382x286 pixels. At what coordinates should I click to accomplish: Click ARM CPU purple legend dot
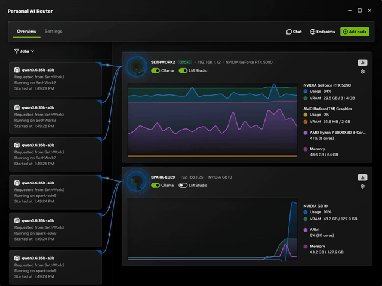click(306, 230)
